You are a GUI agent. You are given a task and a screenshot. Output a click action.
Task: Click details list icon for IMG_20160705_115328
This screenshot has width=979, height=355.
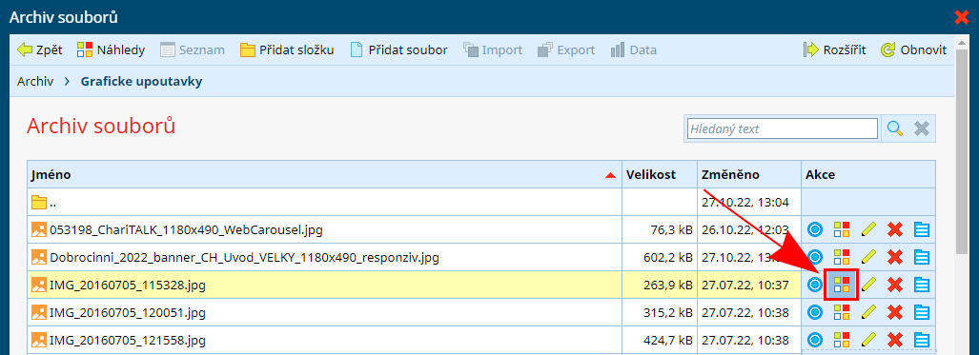coord(922,286)
